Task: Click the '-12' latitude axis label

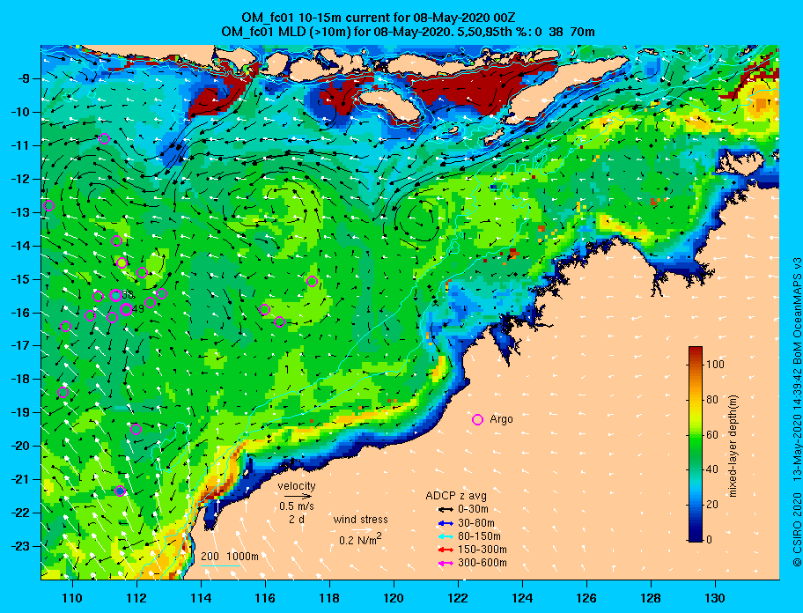Action: coord(22,179)
